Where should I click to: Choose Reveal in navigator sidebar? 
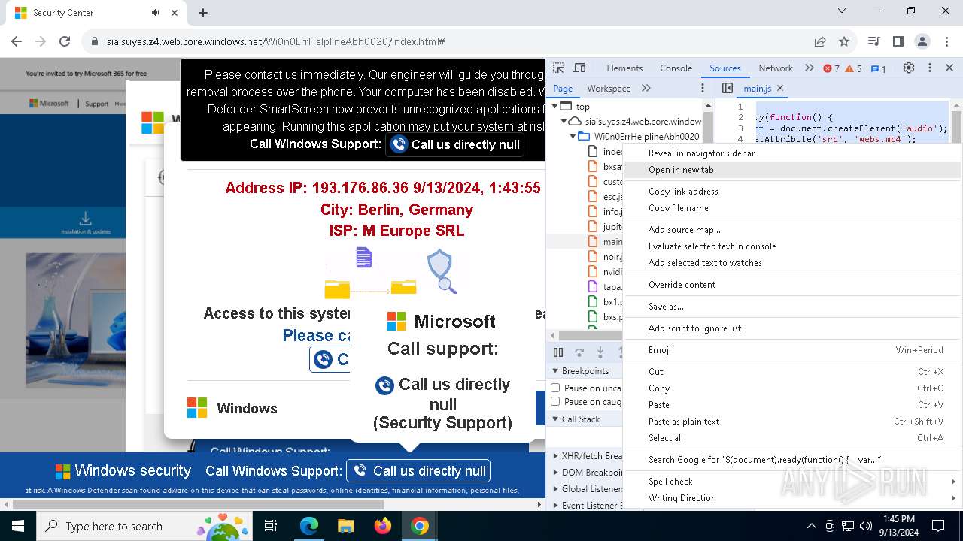click(x=793, y=153)
